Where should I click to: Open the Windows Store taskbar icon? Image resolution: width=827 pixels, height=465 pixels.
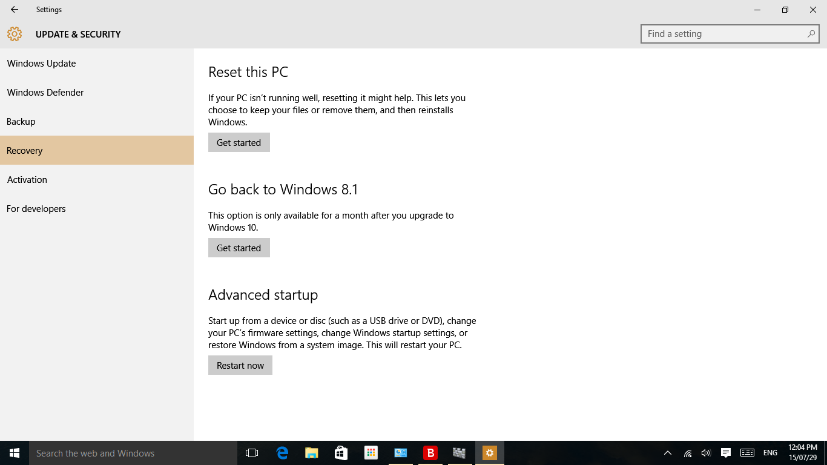(x=341, y=453)
